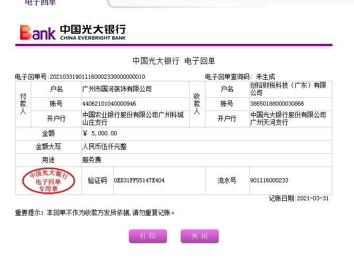Select the amount ¥ 5,000.00
This screenshot has width=354, height=268.
click(x=100, y=133)
